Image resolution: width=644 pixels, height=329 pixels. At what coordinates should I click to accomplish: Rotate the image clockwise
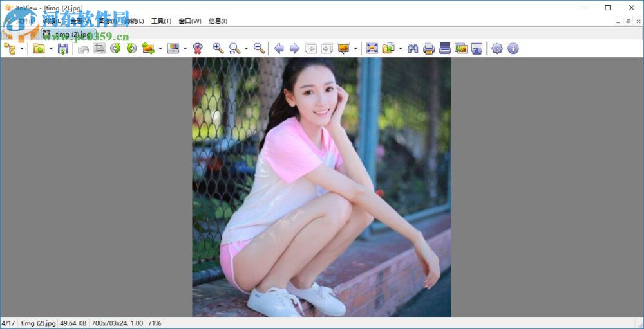click(x=131, y=49)
